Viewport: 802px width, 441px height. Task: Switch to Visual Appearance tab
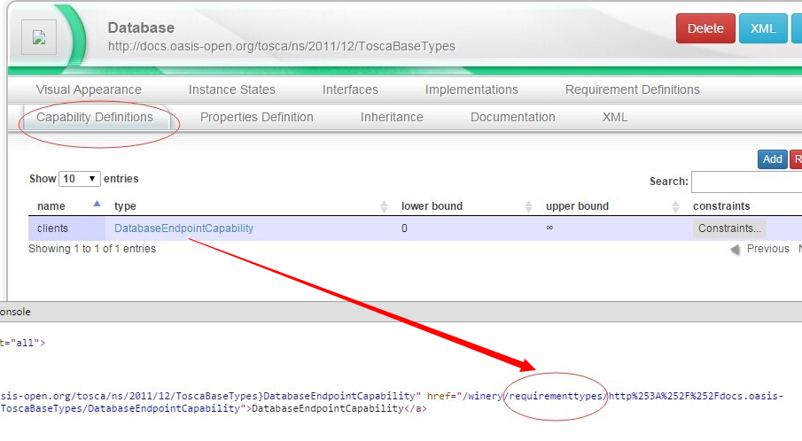(x=89, y=89)
